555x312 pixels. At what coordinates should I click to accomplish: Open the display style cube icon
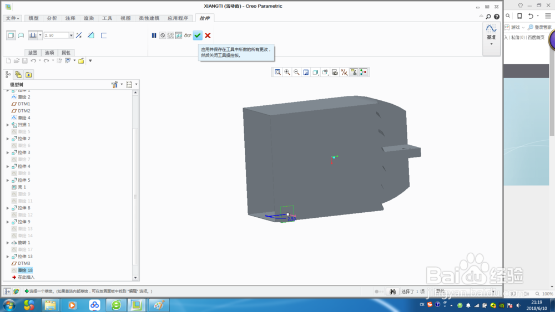315,72
